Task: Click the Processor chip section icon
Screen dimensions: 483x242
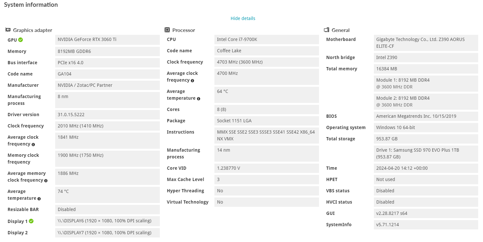Action: [167, 30]
